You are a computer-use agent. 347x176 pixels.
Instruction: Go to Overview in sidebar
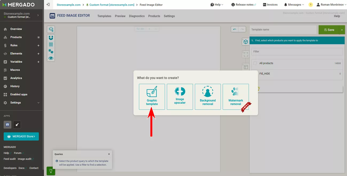(x=16, y=29)
